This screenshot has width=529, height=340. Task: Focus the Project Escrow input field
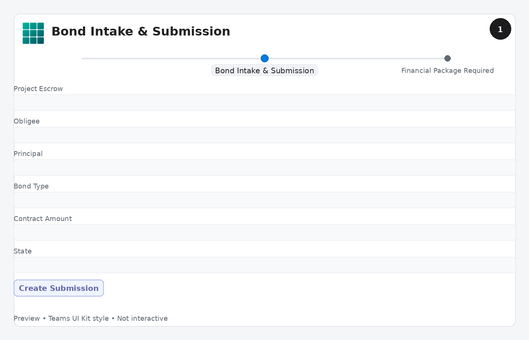[x=264, y=102]
